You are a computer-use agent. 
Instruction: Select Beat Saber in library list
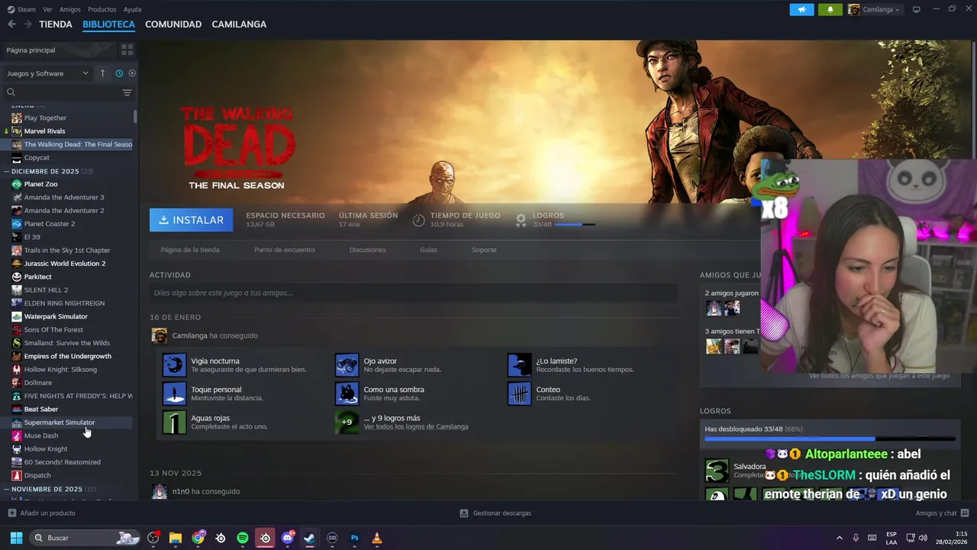(40, 409)
